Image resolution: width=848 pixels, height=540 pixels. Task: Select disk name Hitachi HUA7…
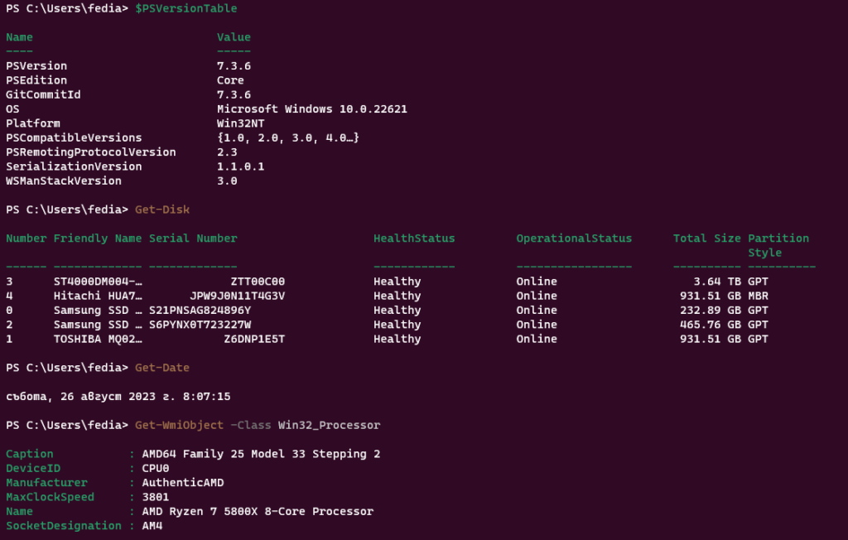[98, 296]
